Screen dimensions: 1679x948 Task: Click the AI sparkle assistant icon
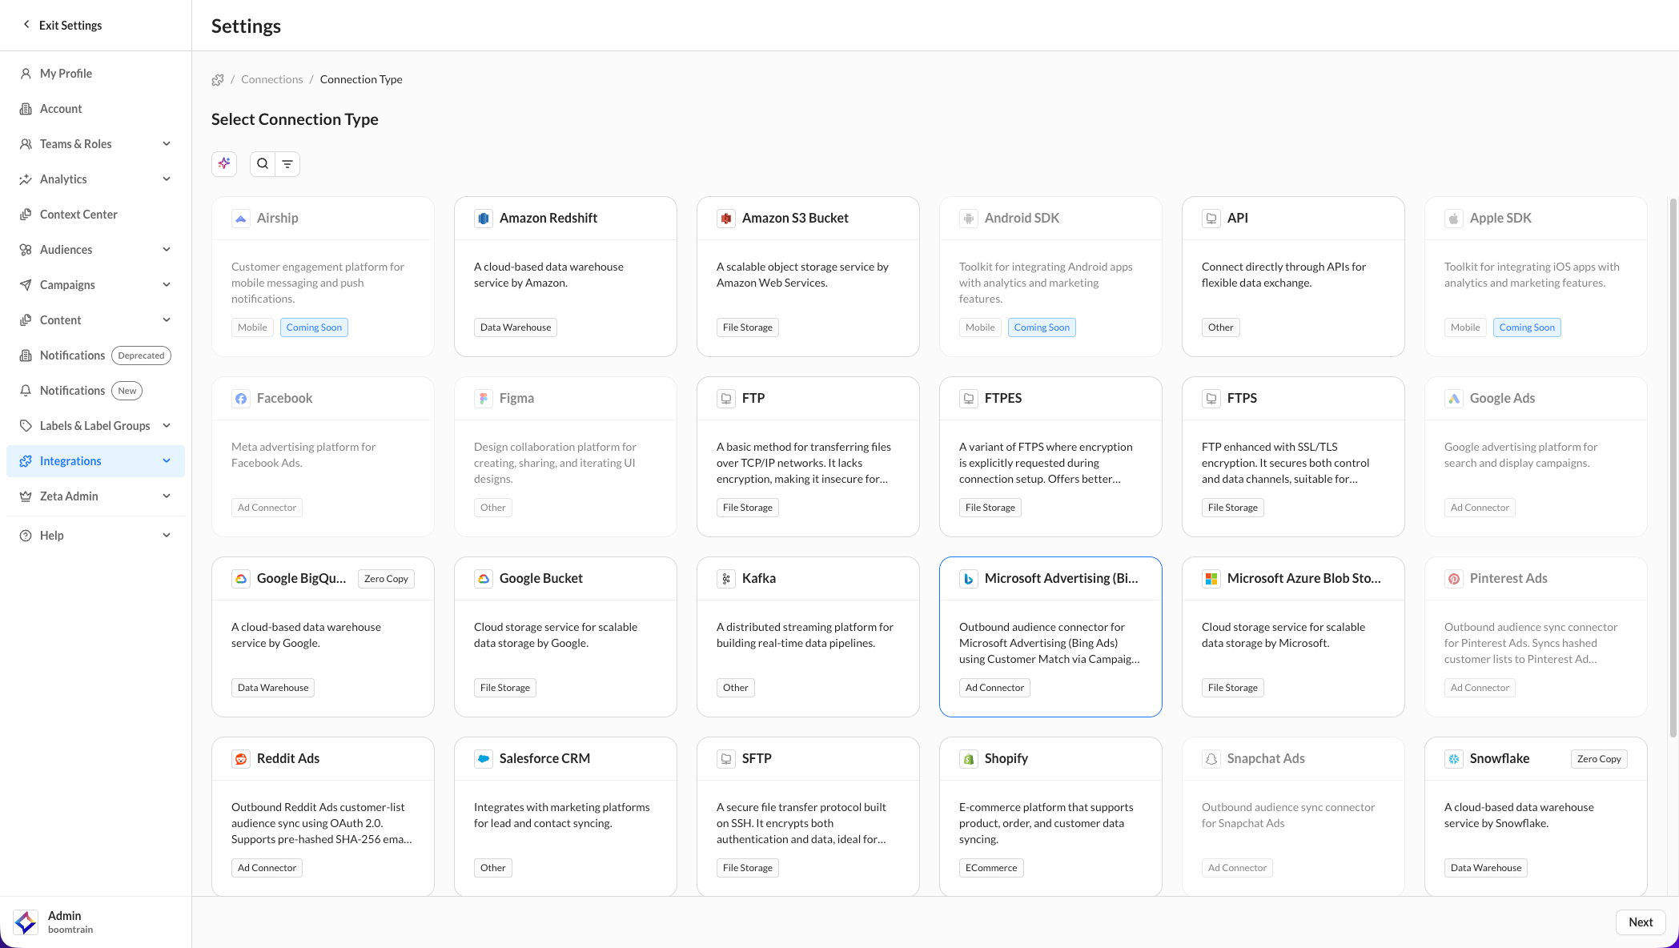point(224,163)
